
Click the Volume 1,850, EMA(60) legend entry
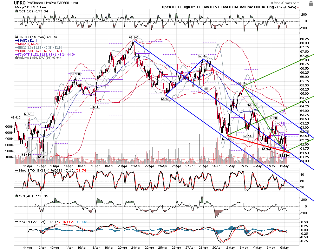coord(38,58)
